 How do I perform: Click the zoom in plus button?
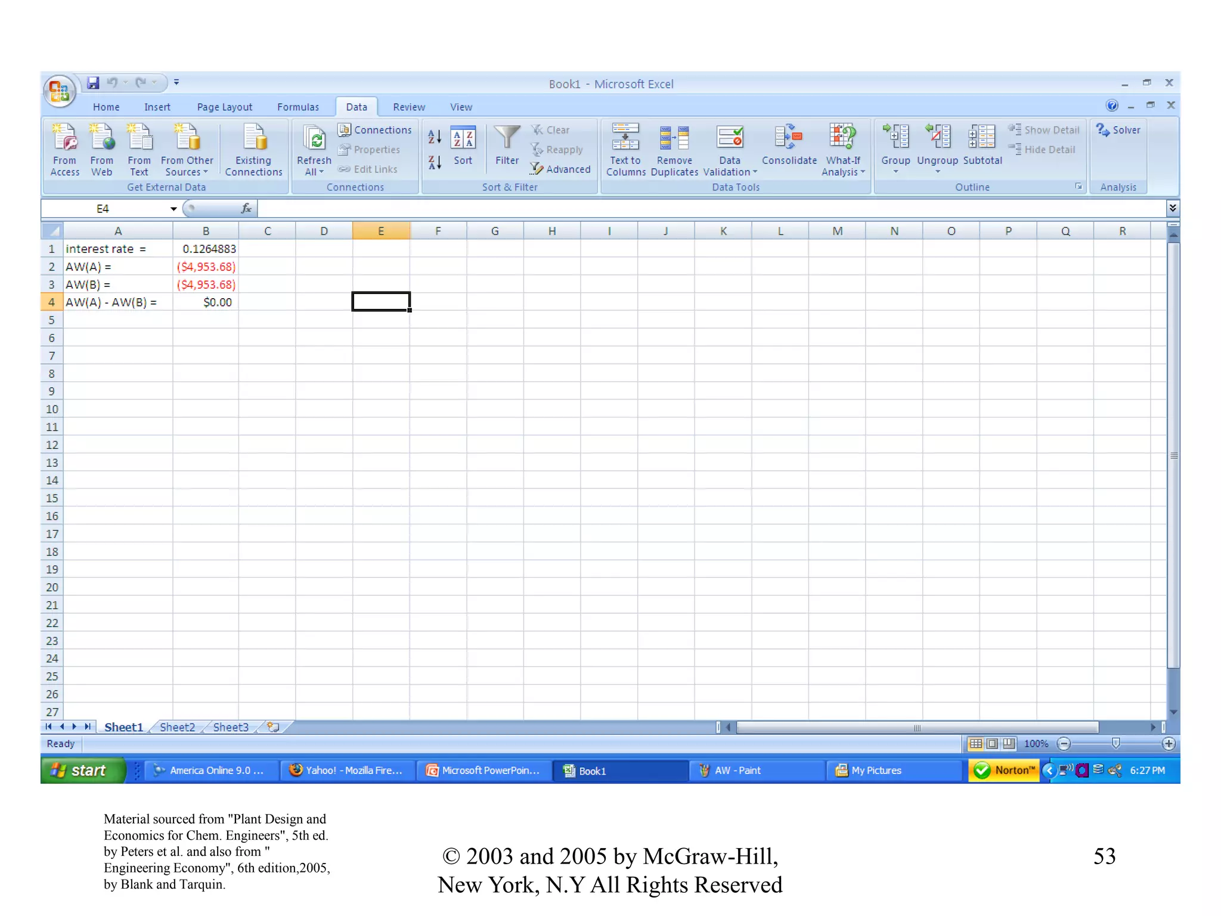(x=1169, y=744)
